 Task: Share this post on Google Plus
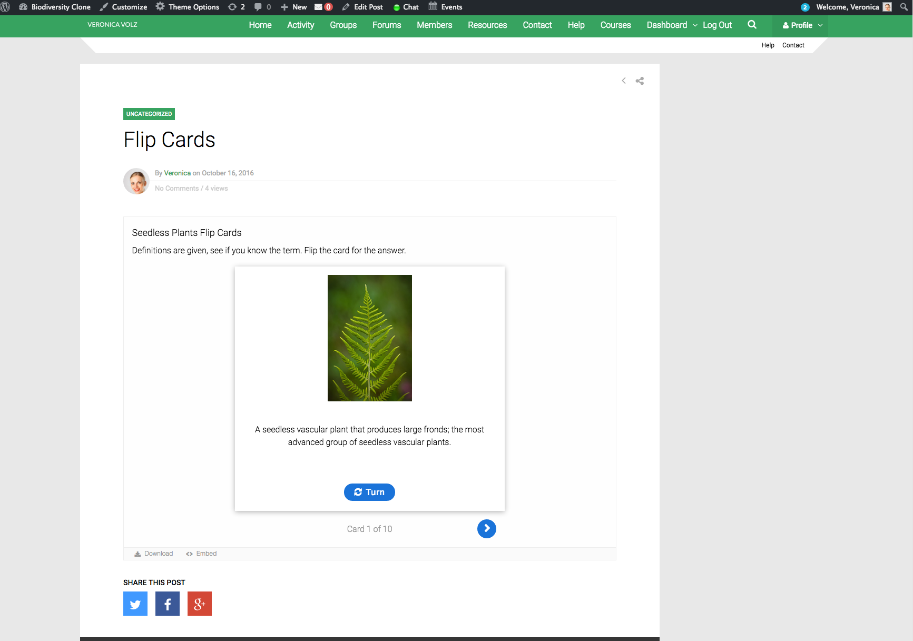200,604
